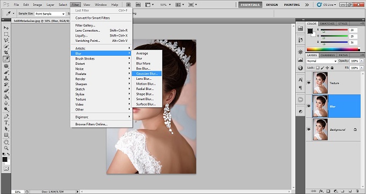Select the Eyedropper tool in toolbox
366x194 pixels.
(6, 59)
